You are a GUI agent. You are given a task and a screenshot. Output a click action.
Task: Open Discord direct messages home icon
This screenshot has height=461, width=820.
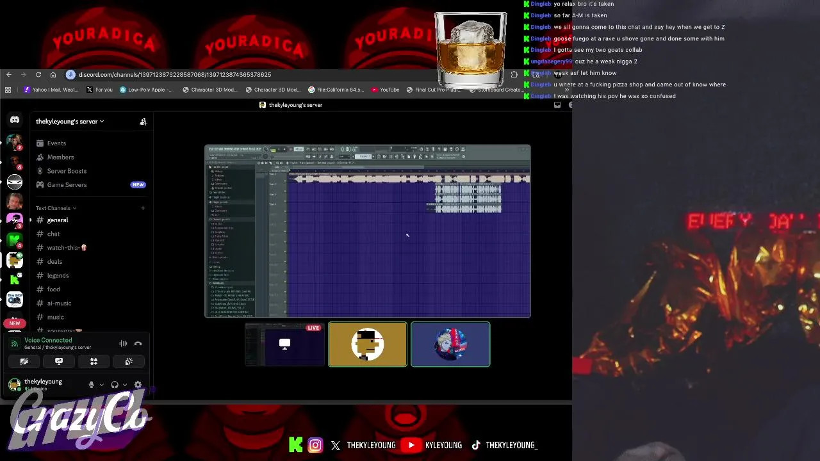coord(15,120)
